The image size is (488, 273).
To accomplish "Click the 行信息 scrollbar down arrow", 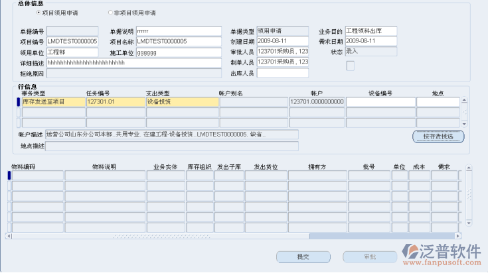I will pos(464,124).
